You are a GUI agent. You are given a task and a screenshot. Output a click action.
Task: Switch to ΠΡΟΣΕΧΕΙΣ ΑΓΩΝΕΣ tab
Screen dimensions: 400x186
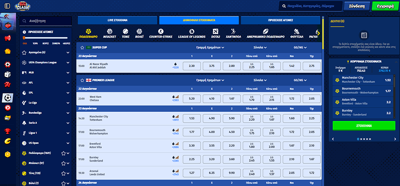[280, 20]
